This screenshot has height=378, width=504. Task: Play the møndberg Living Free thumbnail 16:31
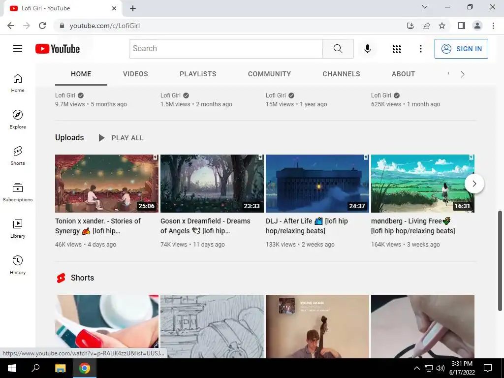423,184
